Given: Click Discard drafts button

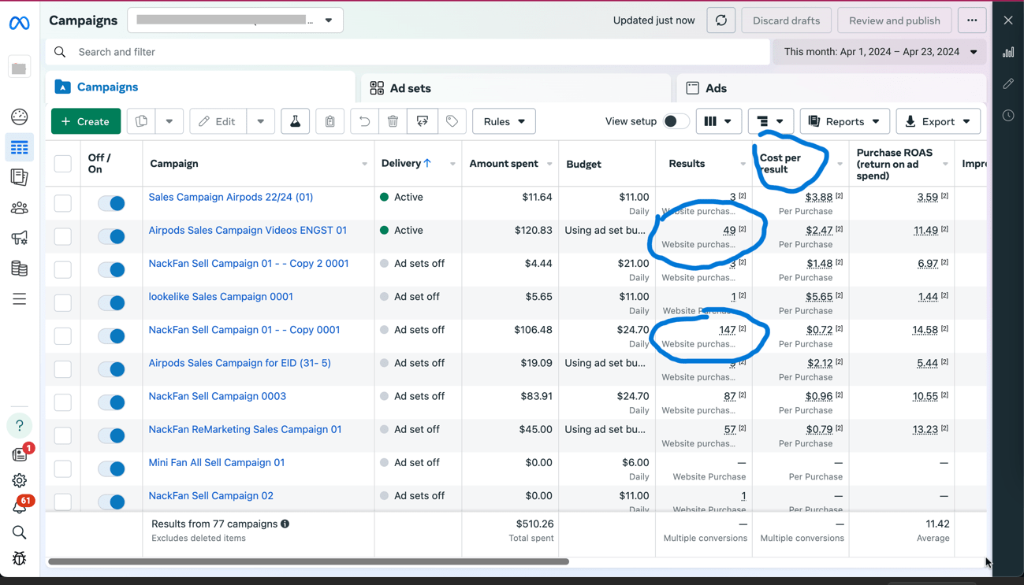Looking at the screenshot, I should 786,20.
